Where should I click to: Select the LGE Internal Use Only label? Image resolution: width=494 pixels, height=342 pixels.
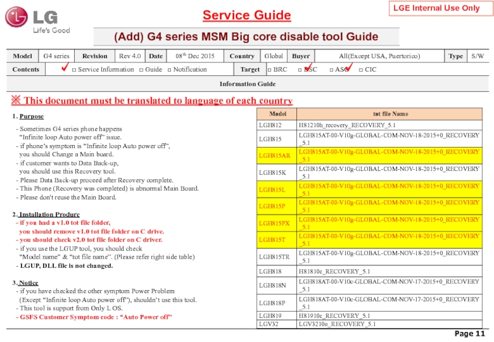click(440, 8)
